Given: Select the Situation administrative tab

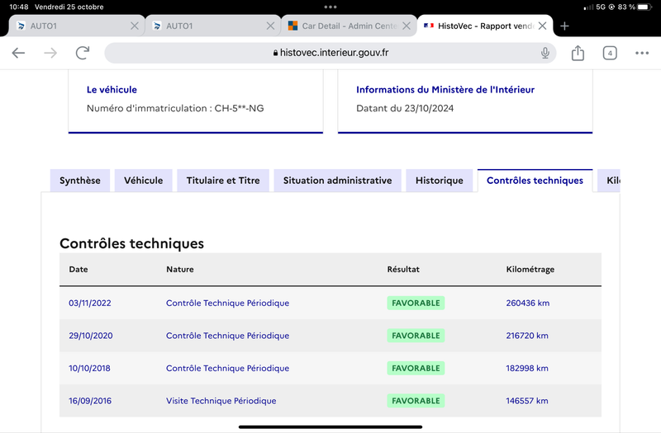Looking at the screenshot, I should [x=338, y=181].
